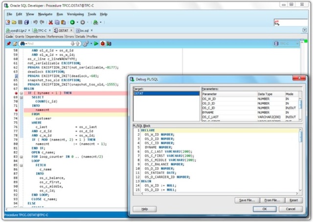Open the Tools menu
This screenshot has width=313, height=222.
[x=92, y=14]
